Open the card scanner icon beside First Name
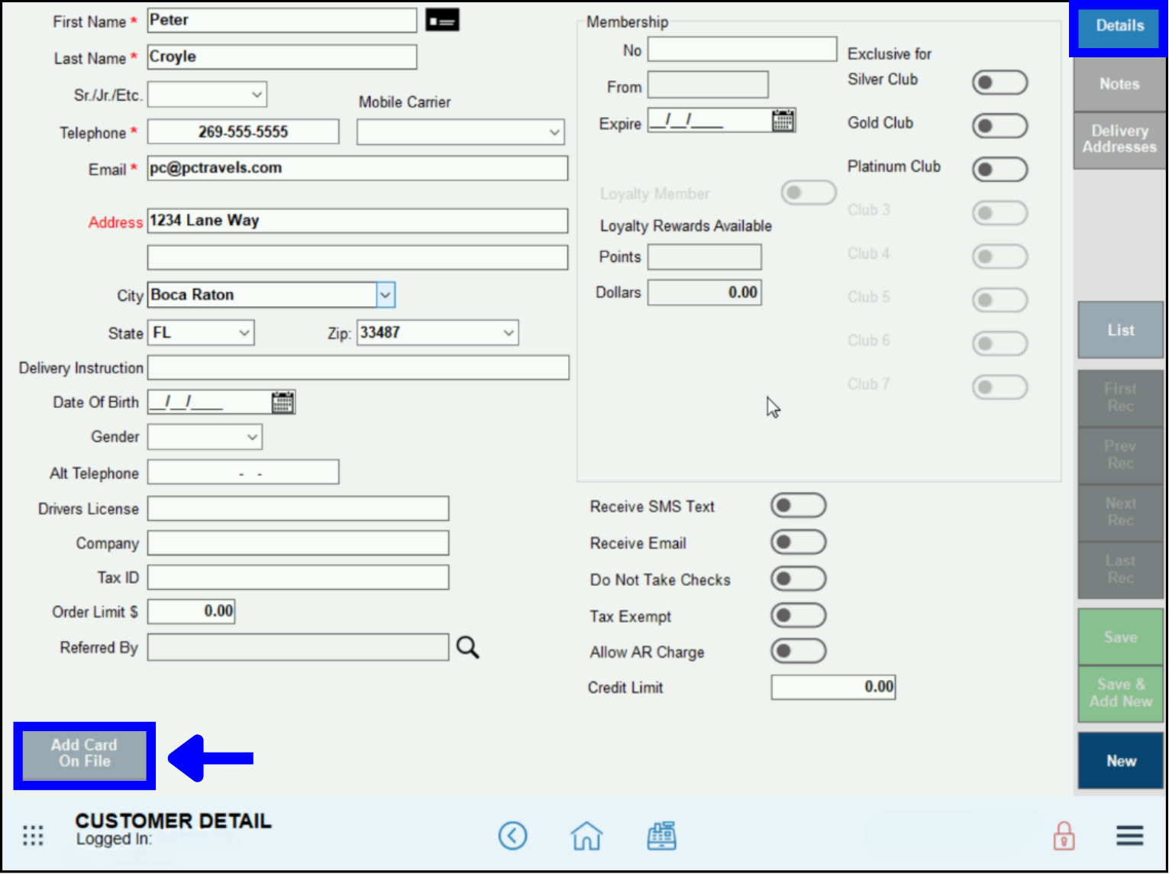Viewport: 1169px width, 874px height. click(442, 19)
